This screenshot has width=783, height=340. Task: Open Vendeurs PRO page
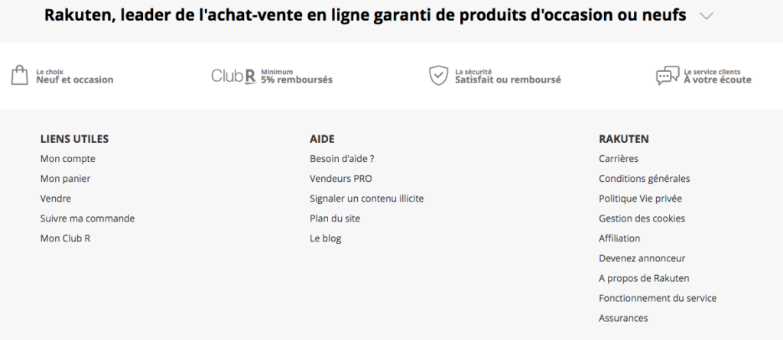[341, 179]
